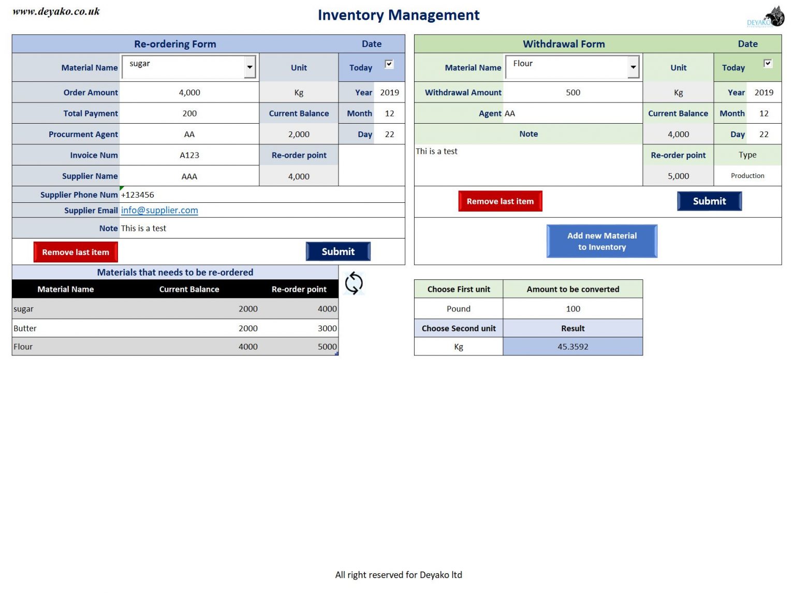Select the Order Amount field showing 4,000

click(189, 93)
